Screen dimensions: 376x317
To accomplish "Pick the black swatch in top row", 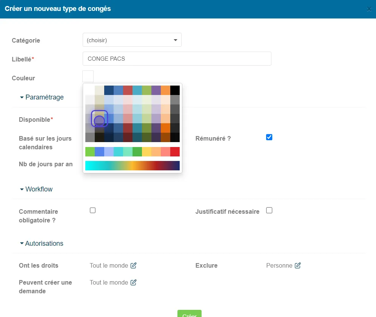I will 175,90.
